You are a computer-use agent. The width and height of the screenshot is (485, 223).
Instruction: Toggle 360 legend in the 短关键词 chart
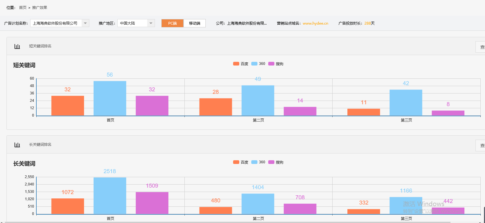(x=258, y=64)
